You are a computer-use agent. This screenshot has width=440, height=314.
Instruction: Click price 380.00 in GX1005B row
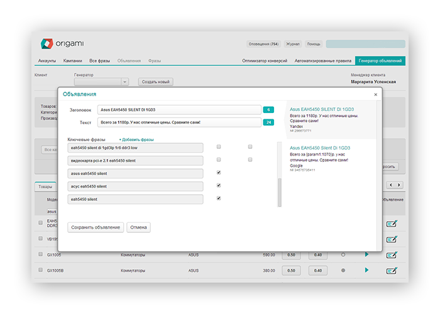[269, 271]
